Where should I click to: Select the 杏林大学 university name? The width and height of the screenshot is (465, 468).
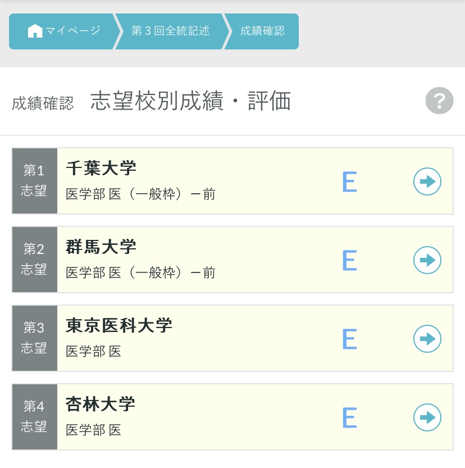tap(102, 404)
